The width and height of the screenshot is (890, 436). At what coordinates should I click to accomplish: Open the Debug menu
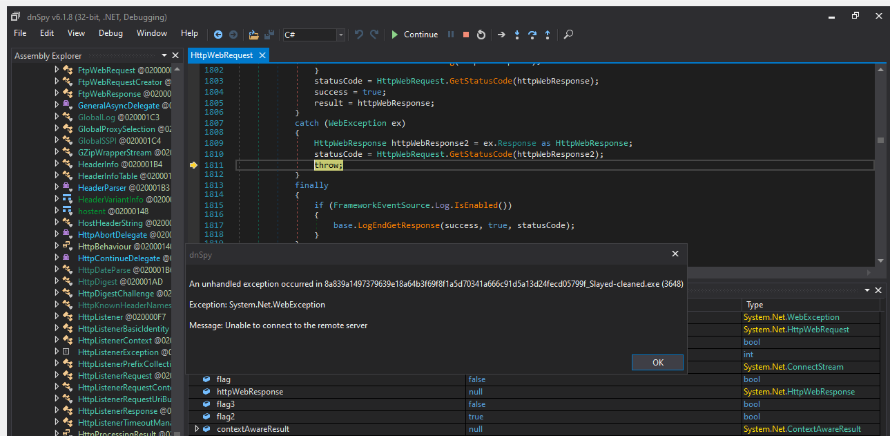[x=110, y=33]
